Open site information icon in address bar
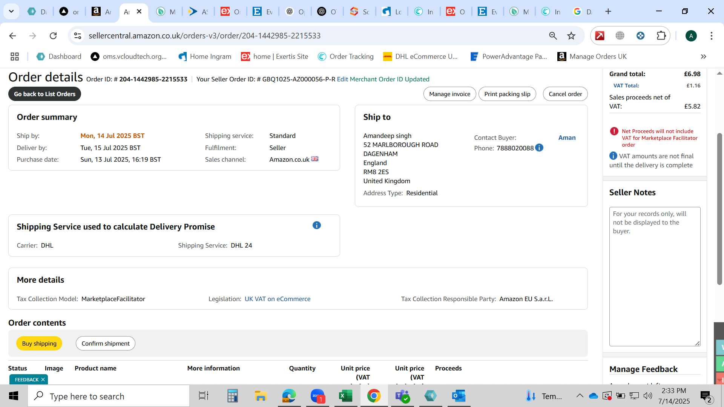The width and height of the screenshot is (724, 407). (78, 36)
